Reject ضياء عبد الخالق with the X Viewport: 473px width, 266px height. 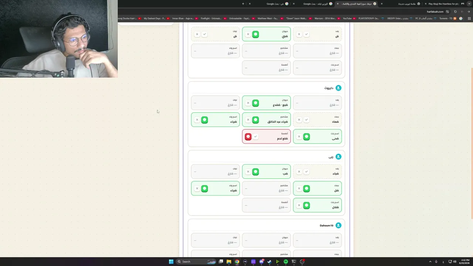tap(248, 120)
